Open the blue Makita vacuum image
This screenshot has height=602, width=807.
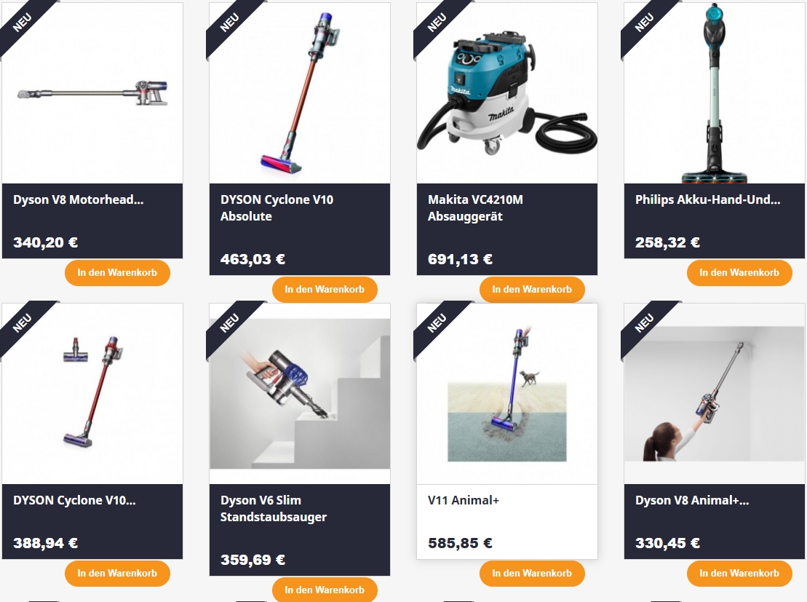pos(507,93)
